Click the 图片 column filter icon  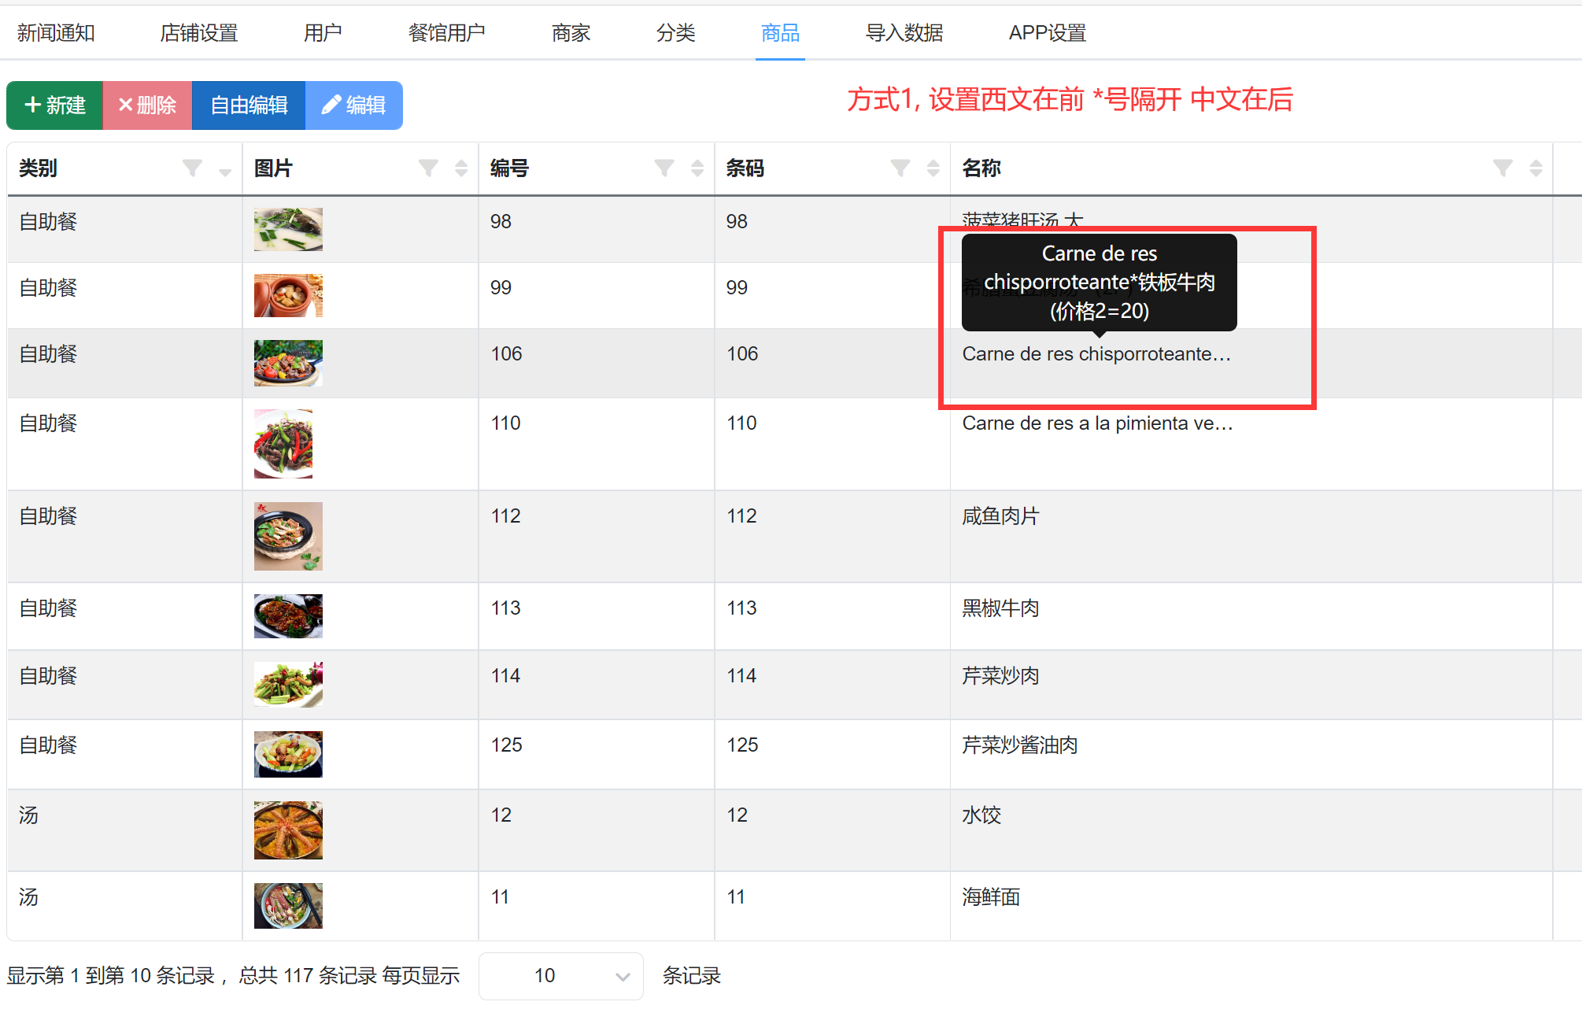428,168
